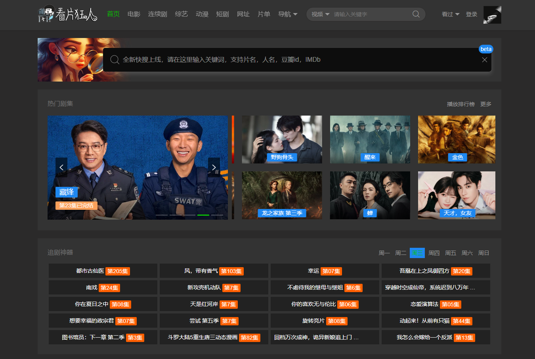Viewport: 535px width, 359px height.
Task: Select the 周一 schedule tab
Action: click(384, 253)
